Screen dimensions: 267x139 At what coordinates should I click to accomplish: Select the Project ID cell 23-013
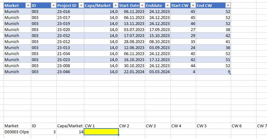point(70,48)
